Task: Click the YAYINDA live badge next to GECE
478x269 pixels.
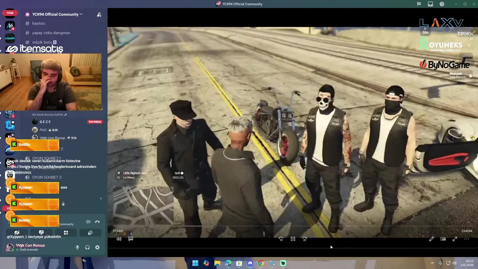Action: coord(94,122)
